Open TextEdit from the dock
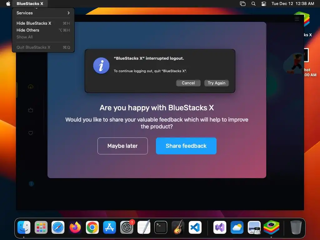 tap(144, 227)
